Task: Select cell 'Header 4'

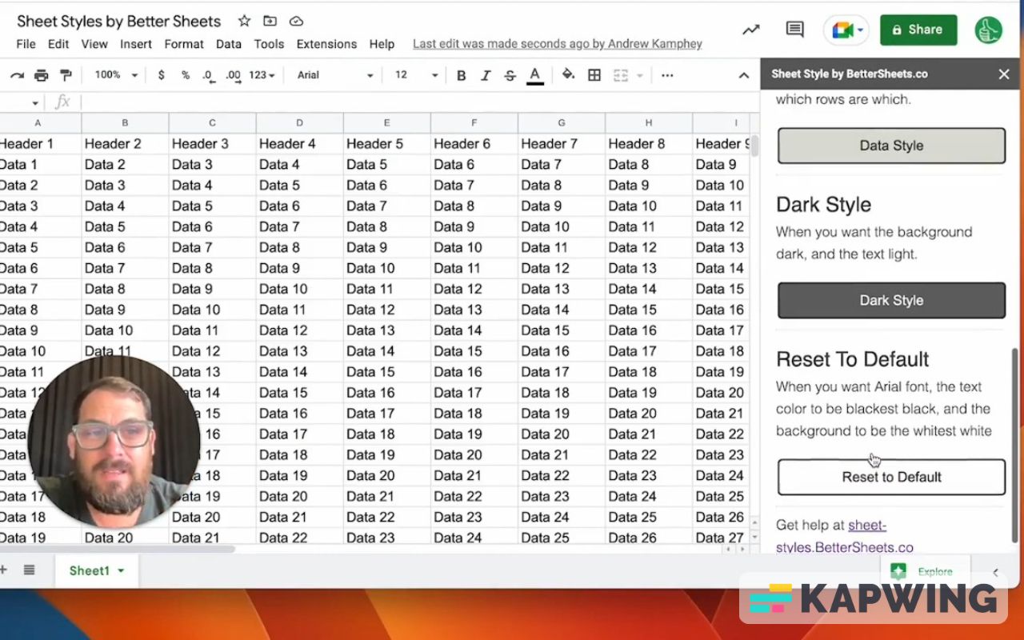Action: click(x=299, y=144)
